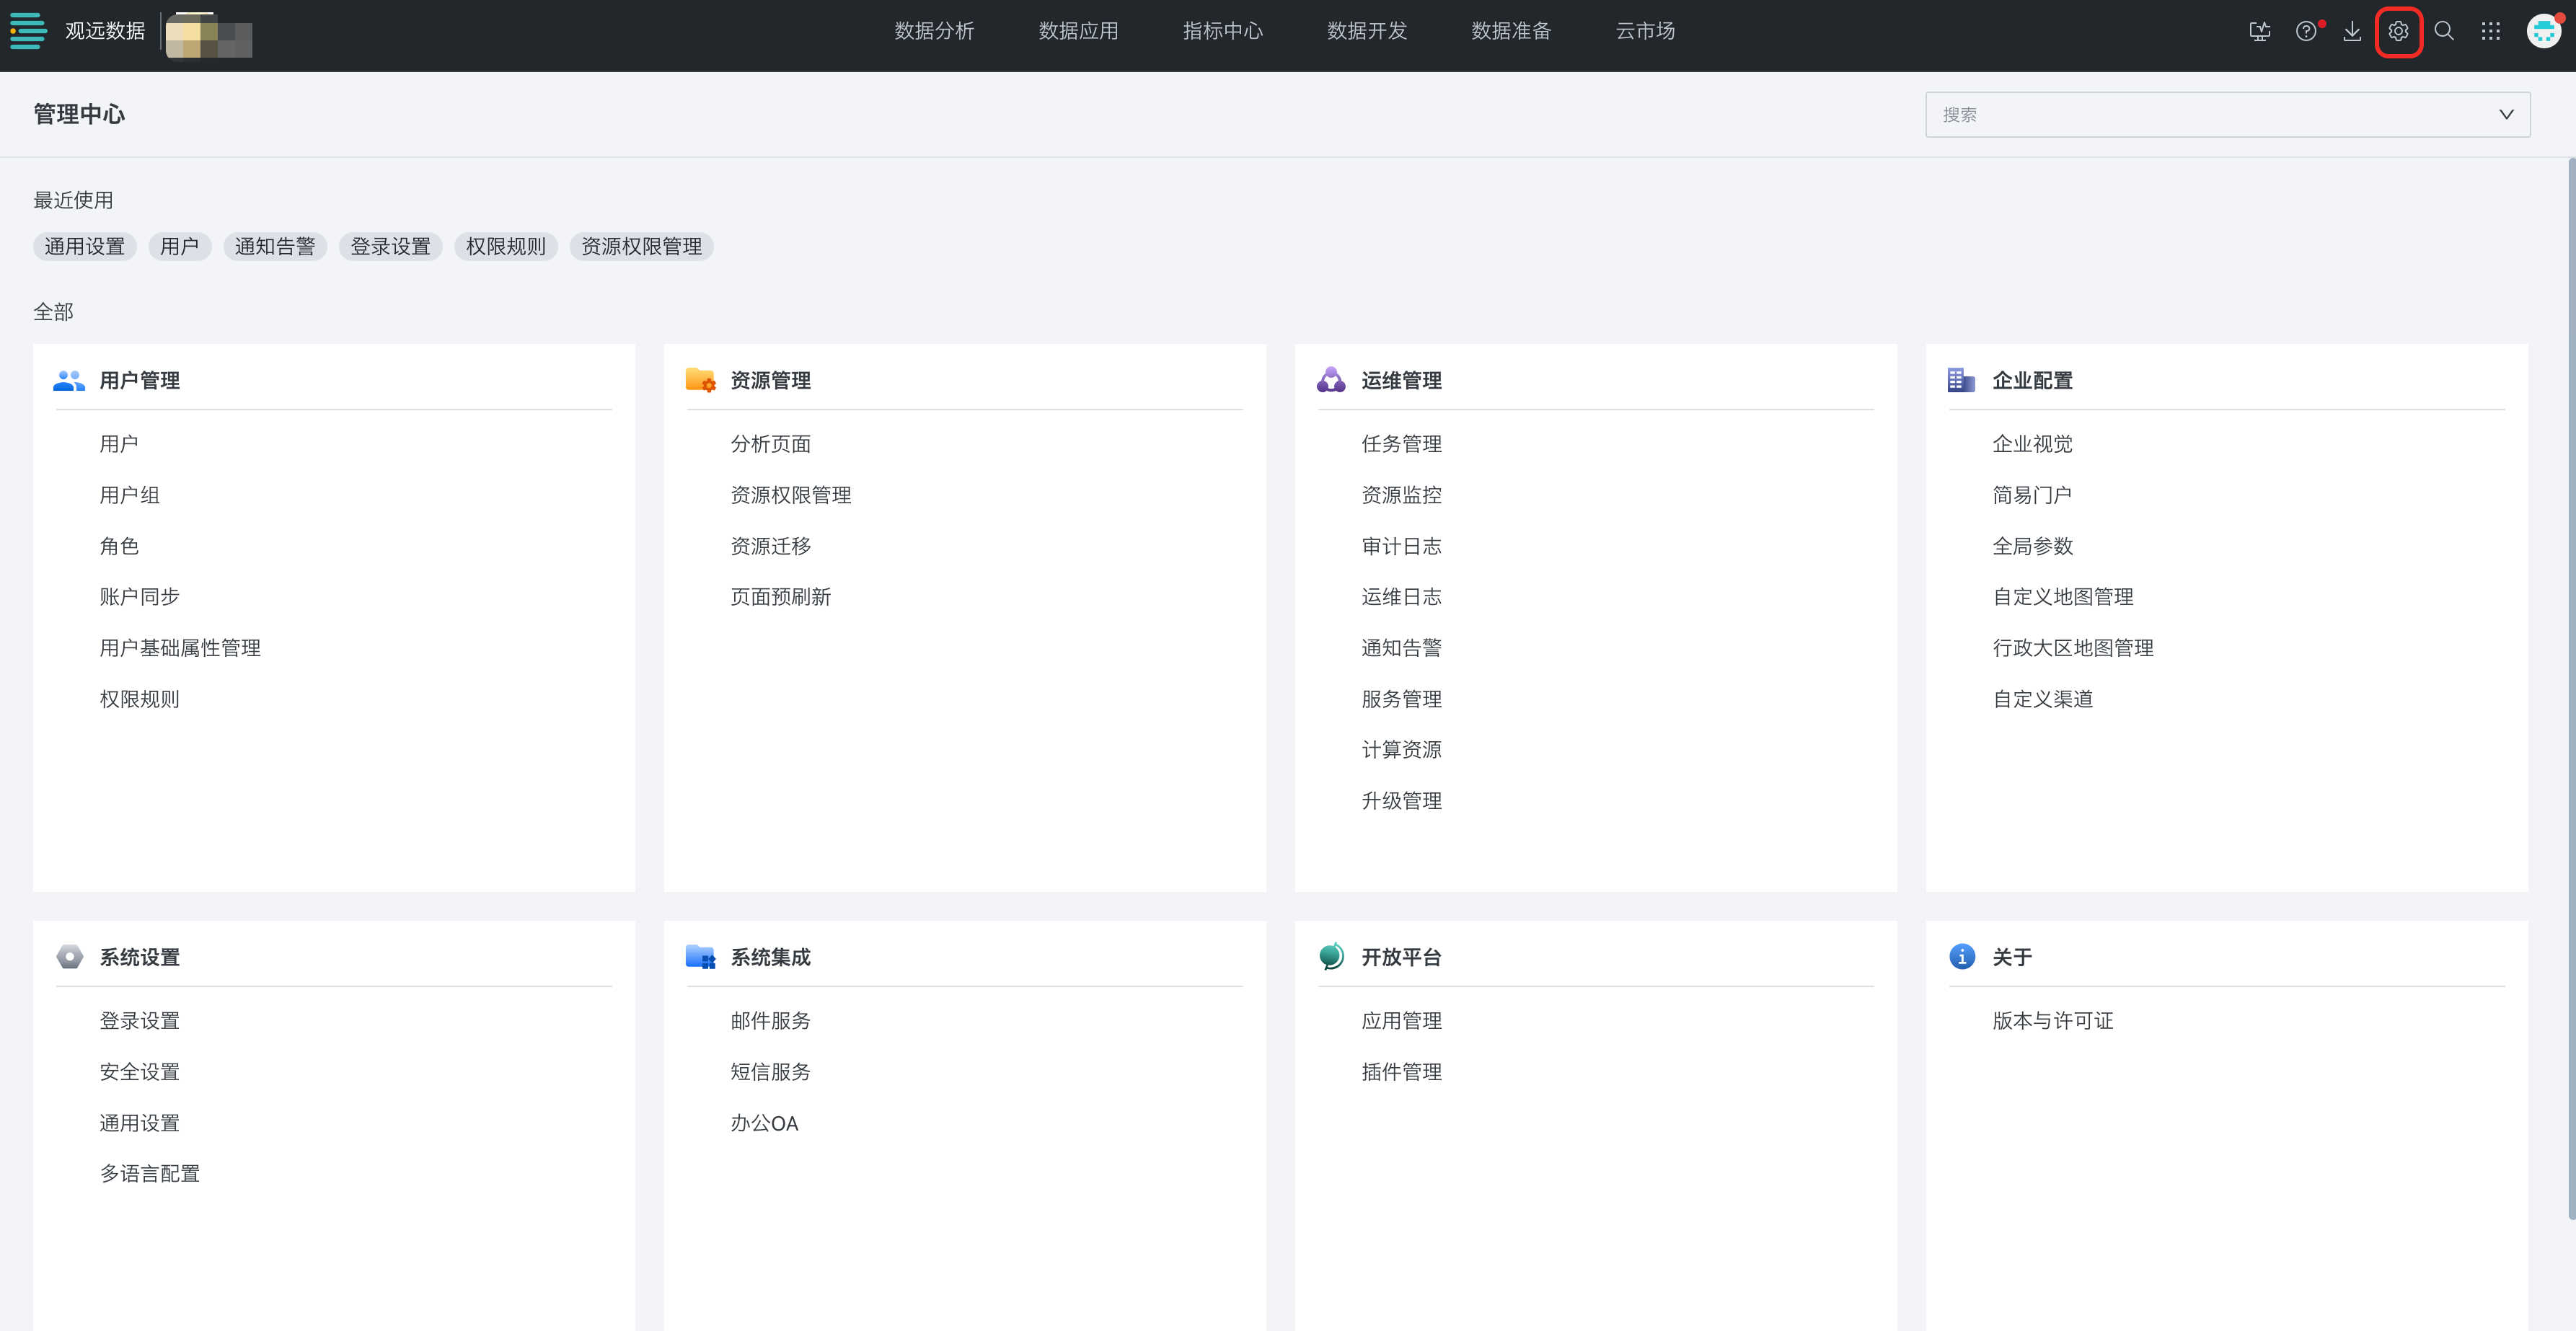Open the 数据应用 menu

[x=1078, y=31]
